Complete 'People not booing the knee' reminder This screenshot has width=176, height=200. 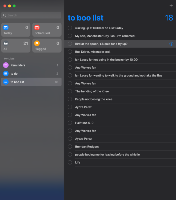point(70,99)
